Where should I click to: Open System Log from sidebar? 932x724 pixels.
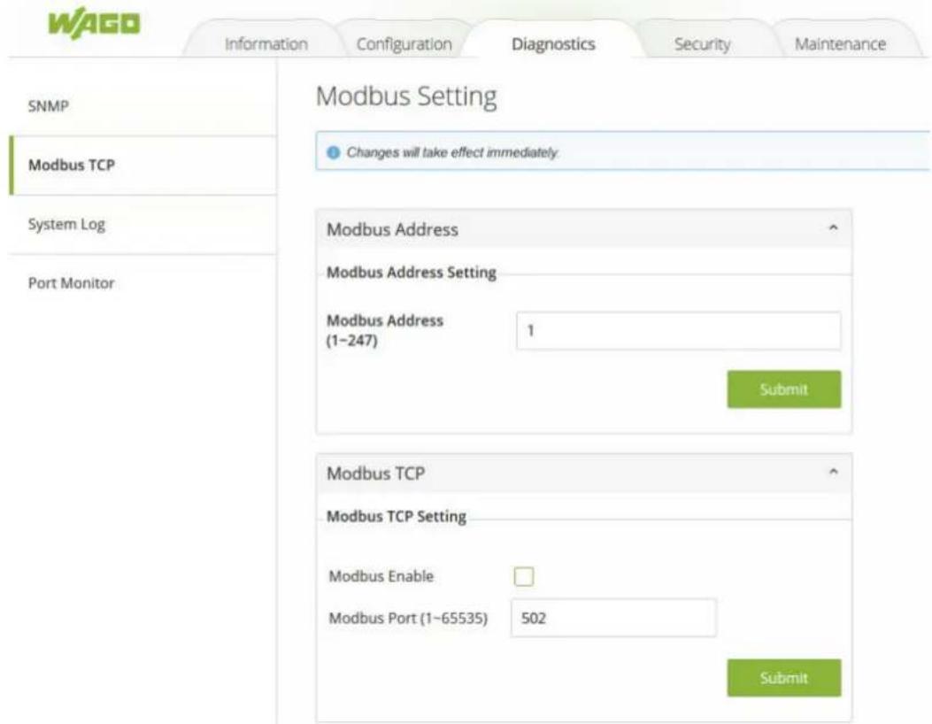tap(143, 224)
